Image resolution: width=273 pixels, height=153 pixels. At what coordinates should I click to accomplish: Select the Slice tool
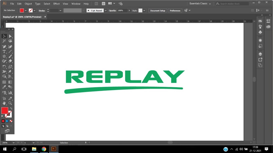(10, 98)
